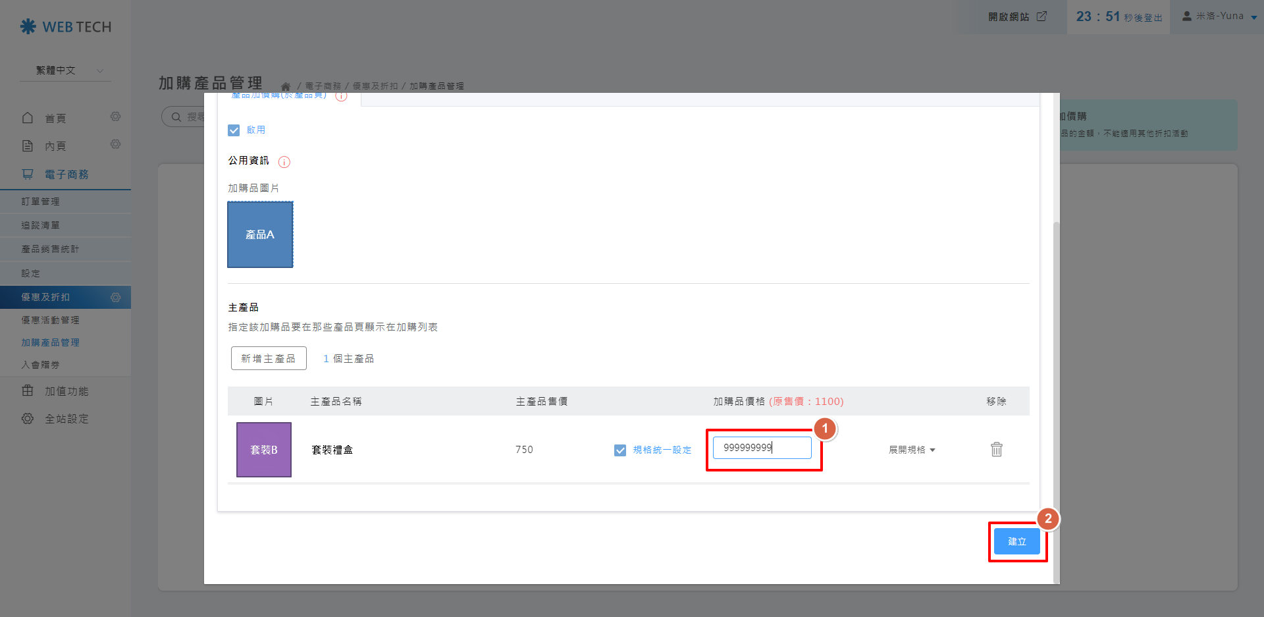Click the home icon in the breadcrumb
The width and height of the screenshot is (1264, 617).
coord(286,86)
